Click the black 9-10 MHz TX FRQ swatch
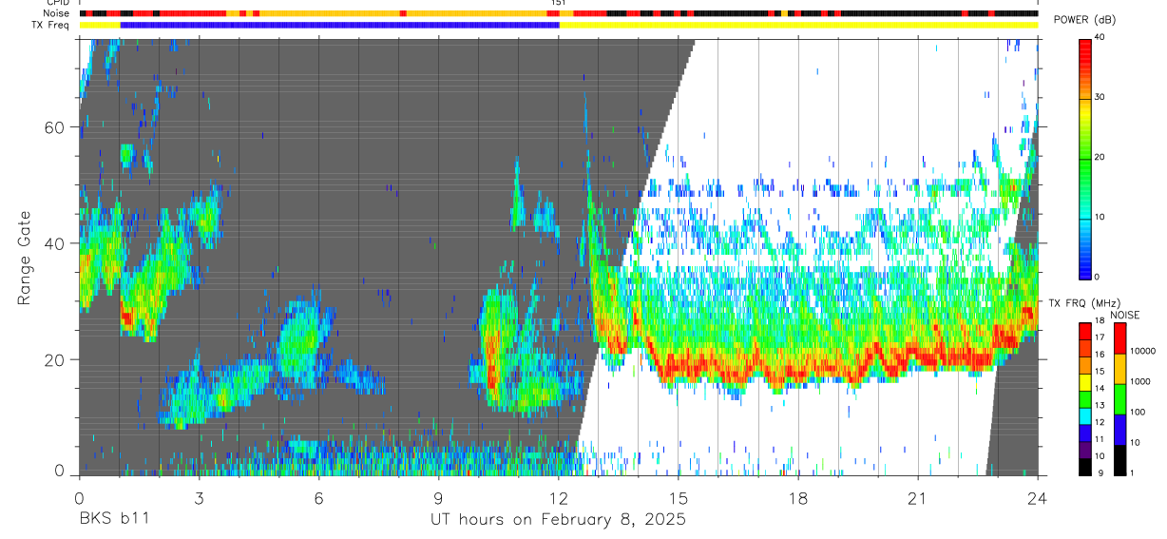This screenshot has height=539, width=1167. 1084,466
